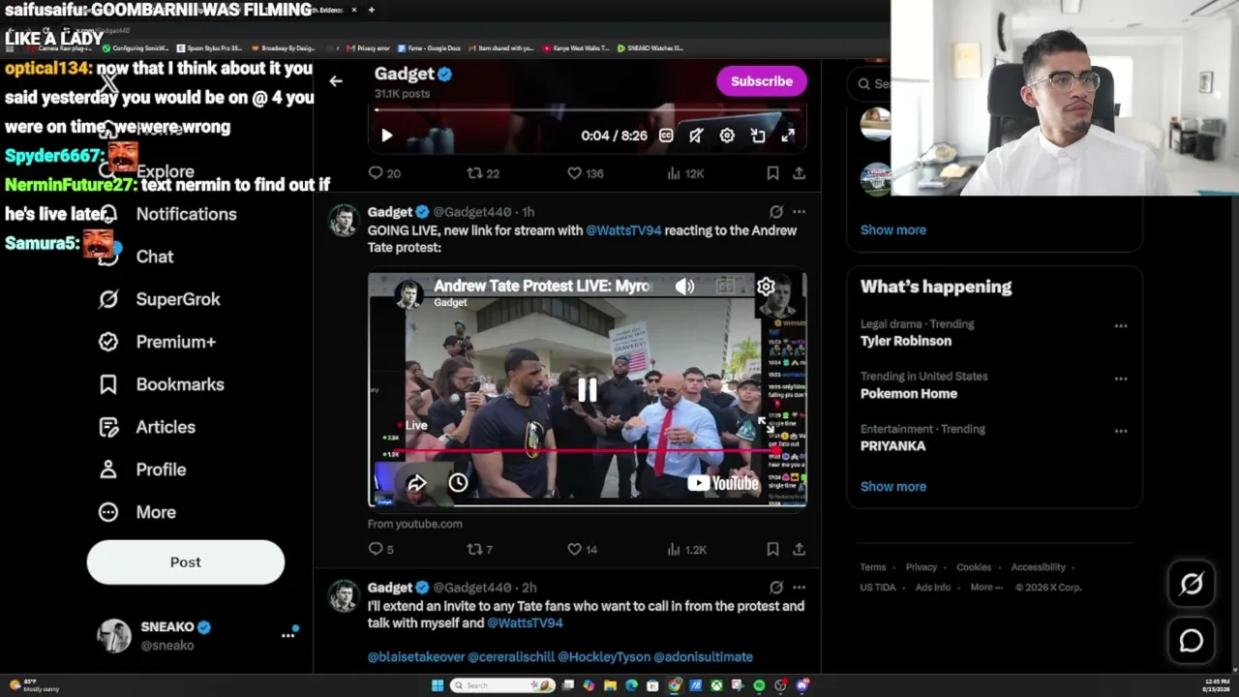Open more options on the 2h Gadget post
Viewport: 1239px width, 697px height.
click(799, 587)
